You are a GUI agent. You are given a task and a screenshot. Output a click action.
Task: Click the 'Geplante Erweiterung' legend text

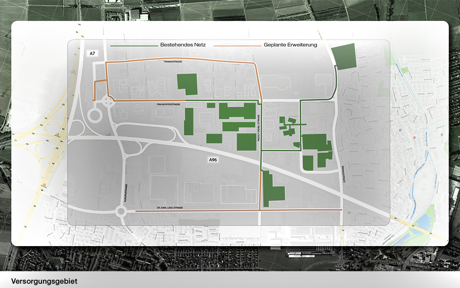pos(290,45)
